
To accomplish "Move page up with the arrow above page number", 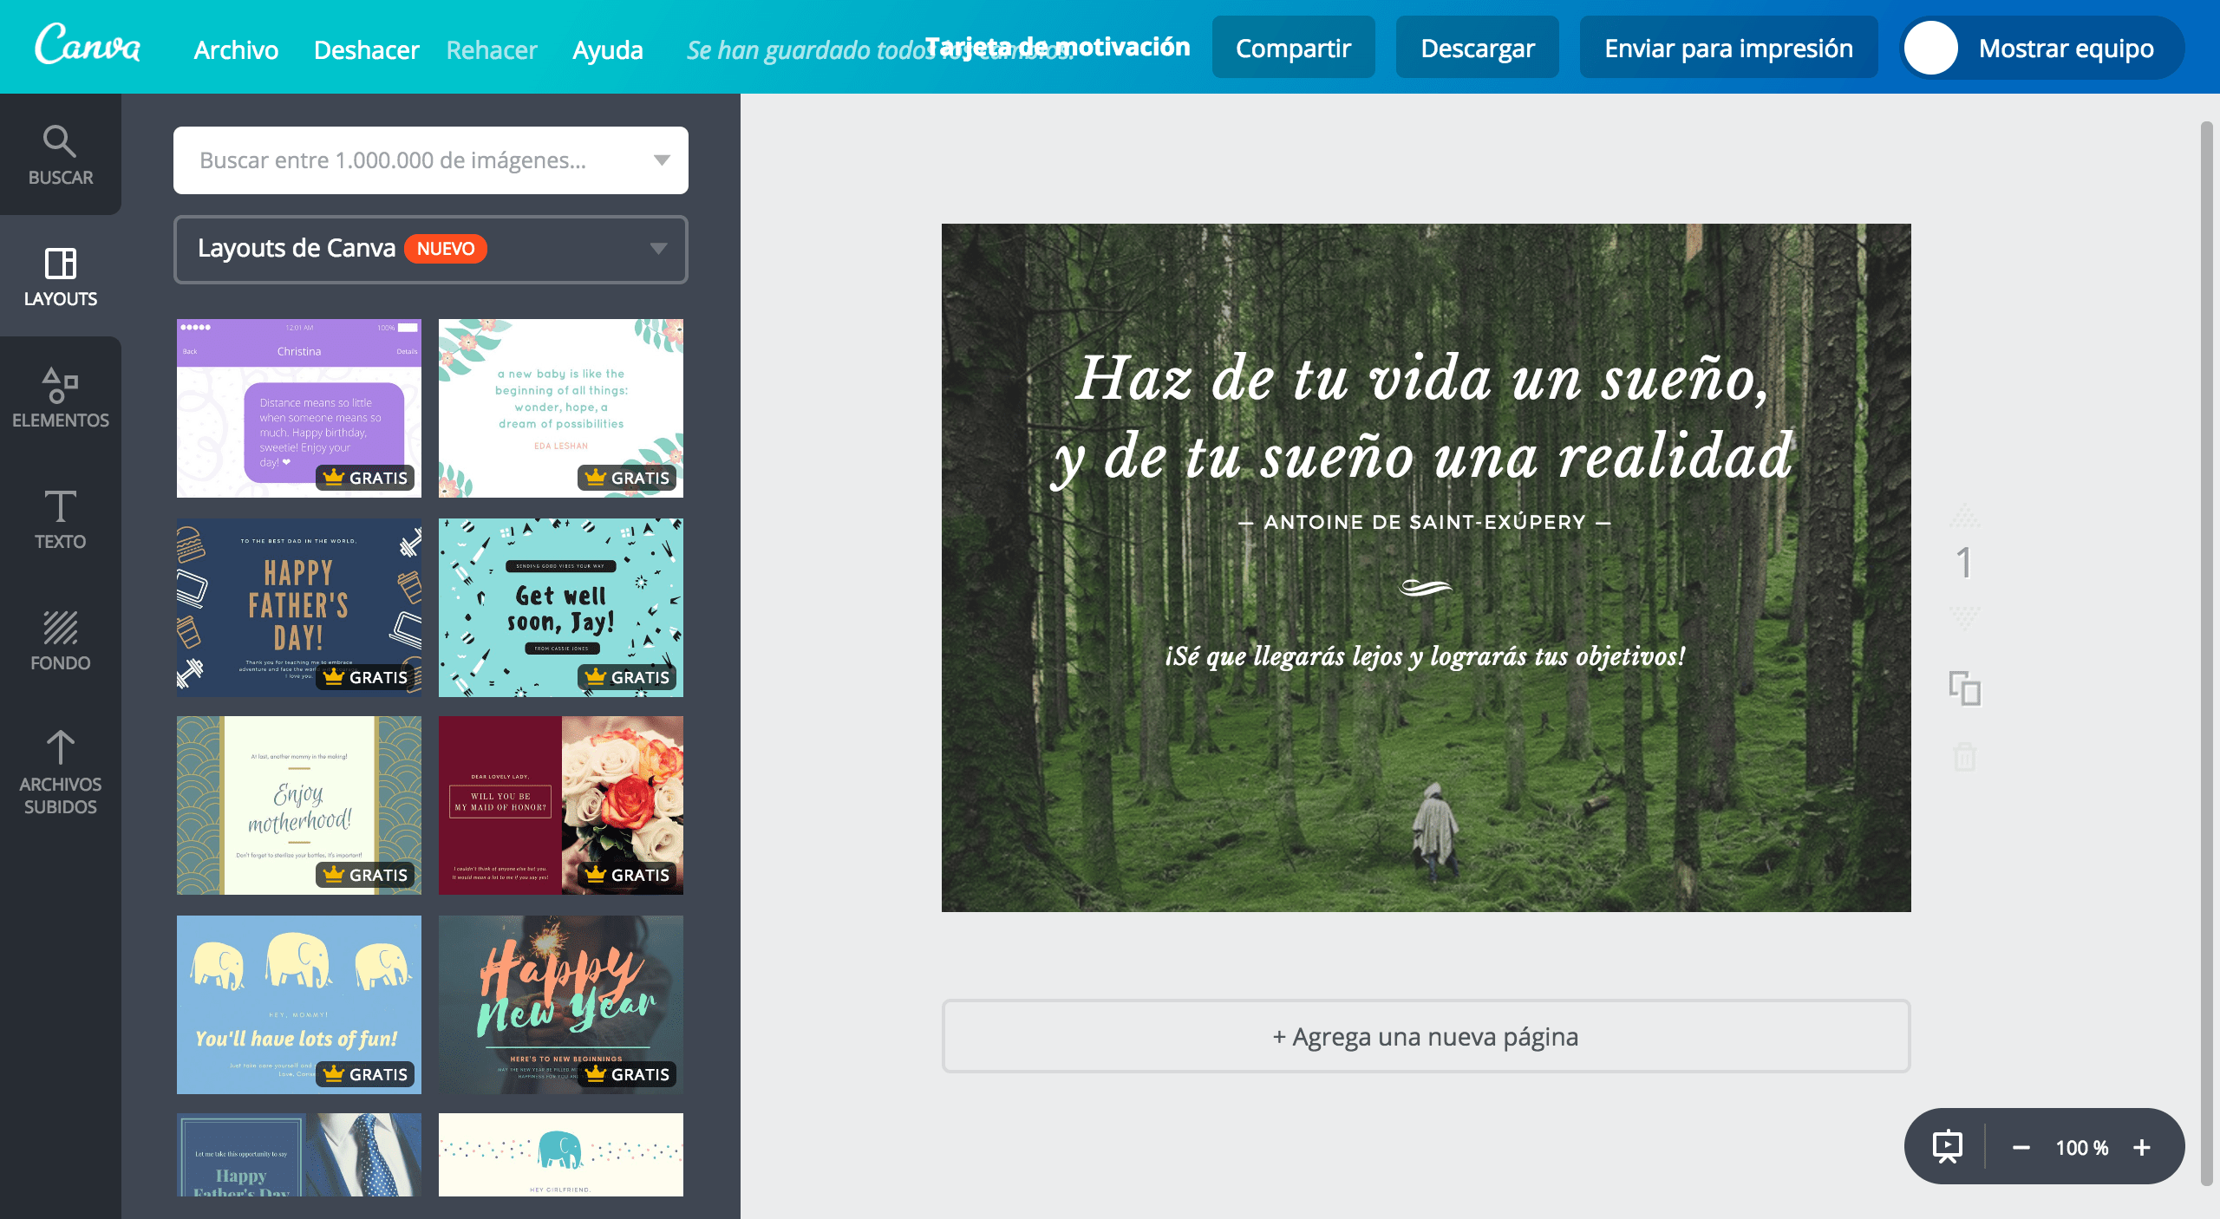I will point(1965,518).
